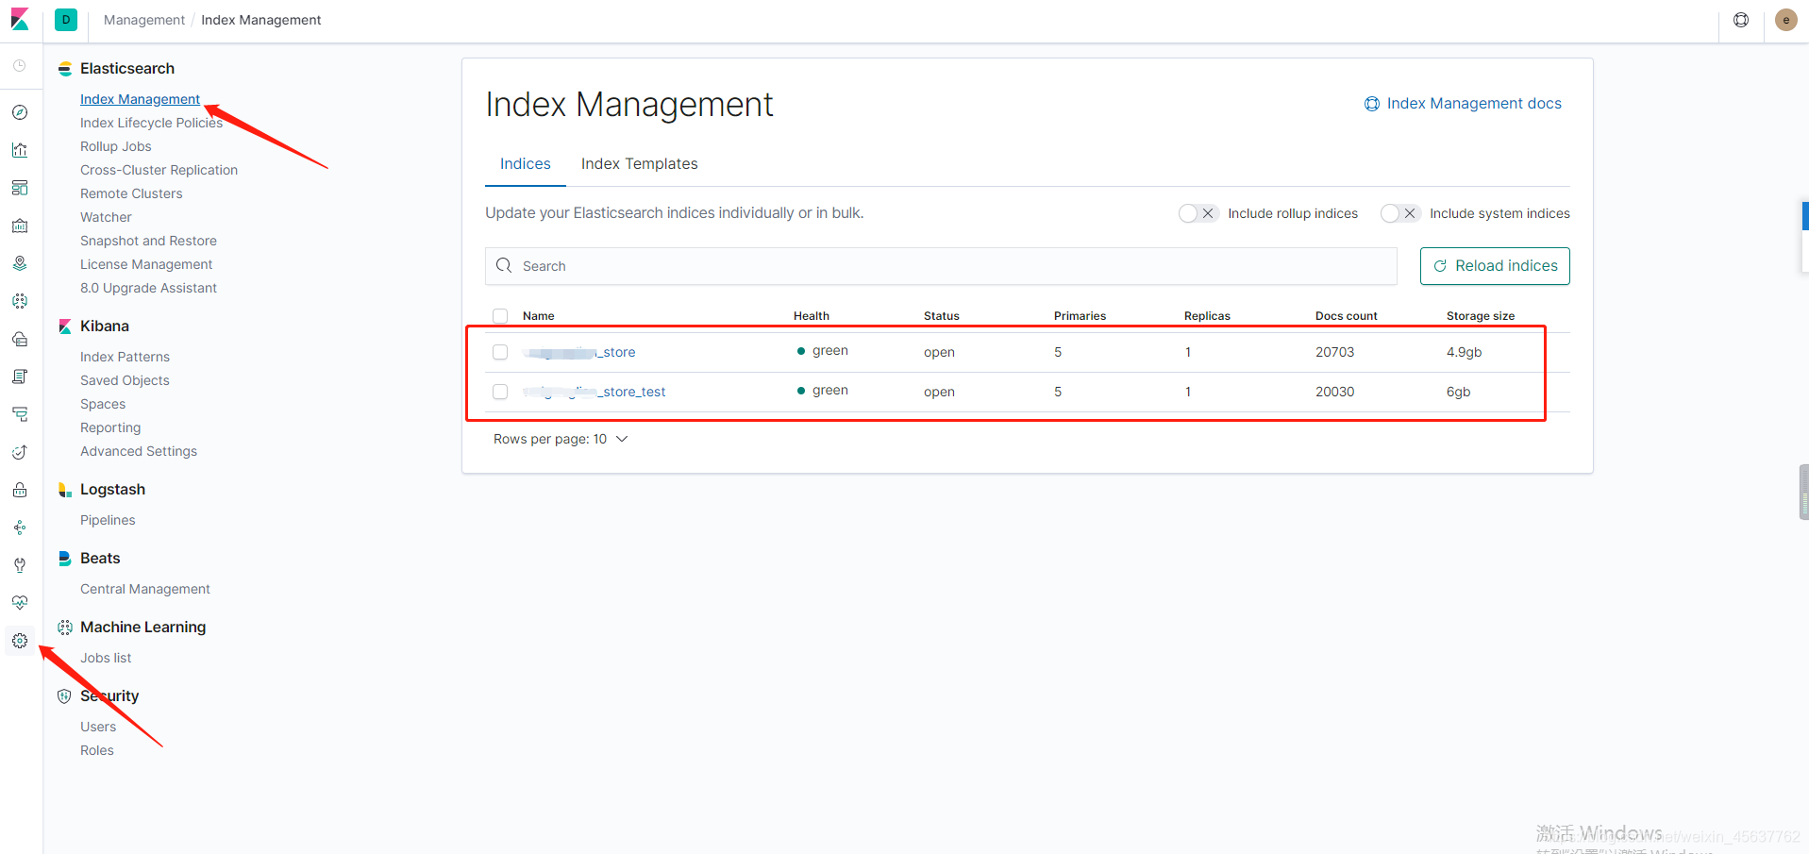Viewport: 1809px width, 854px height.
Task: Open the help lifebuoy icon in header
Action: pos(1741,20)
